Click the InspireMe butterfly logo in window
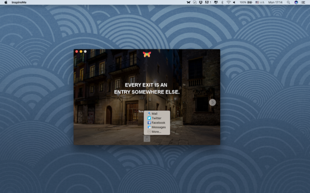The image size is (310, 193). coord(147,54)
